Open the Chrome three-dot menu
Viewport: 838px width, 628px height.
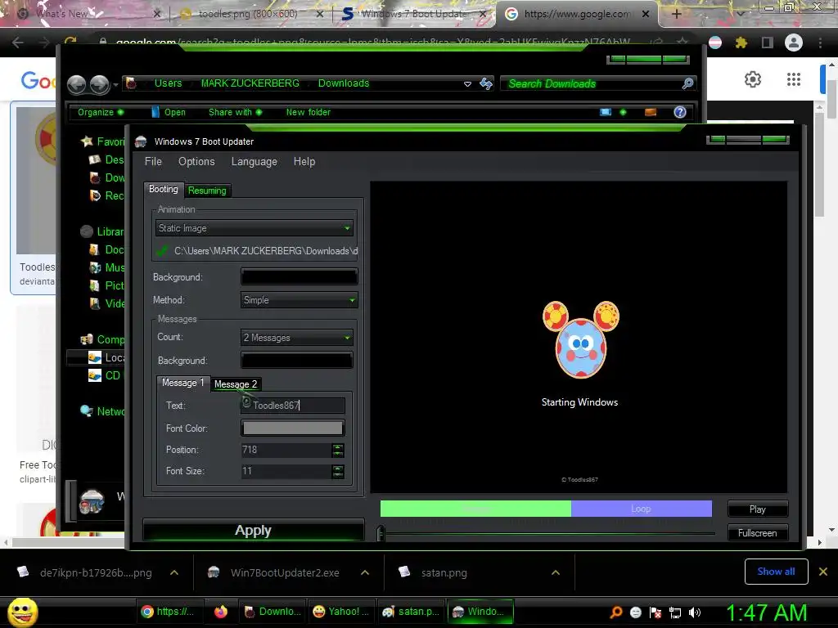(820, 43)
